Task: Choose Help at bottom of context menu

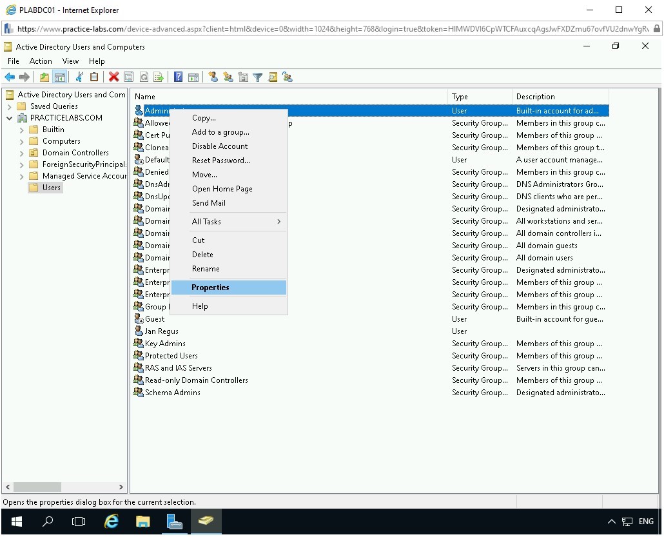Action: 229,306
